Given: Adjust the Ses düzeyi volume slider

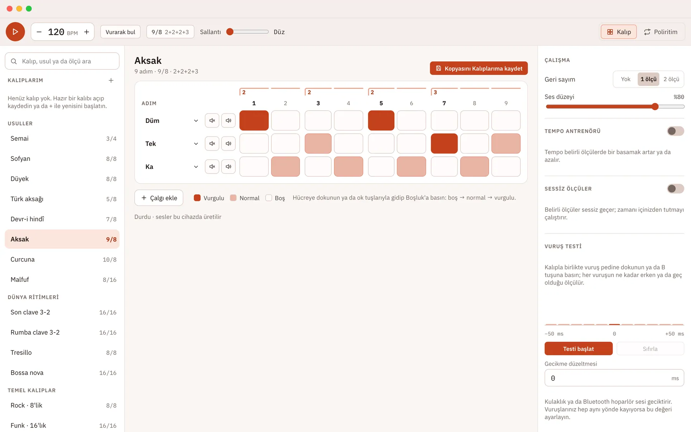Looking at the screenshot, I should tap(615, 106).
